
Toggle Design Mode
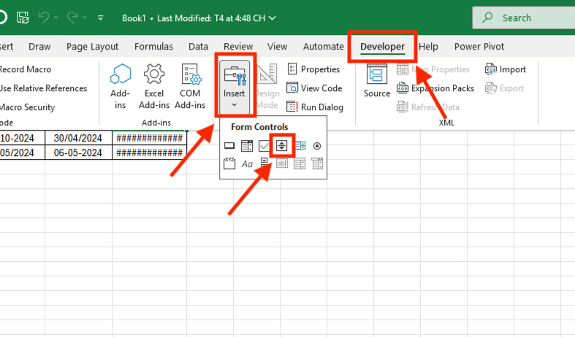point(267,87)
